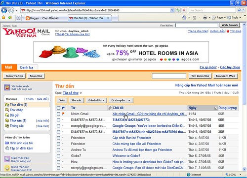This screenshot has width=247, height=178.
Task: Click the Thư nháp folder icon
Action: (7, 110)
